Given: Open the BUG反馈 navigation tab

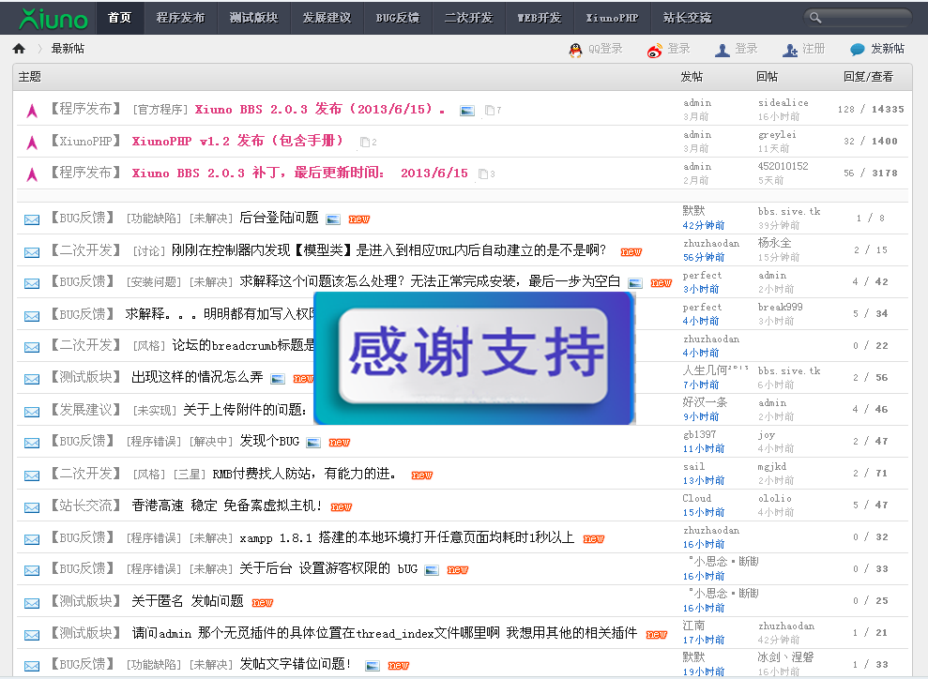Looking at the screenshot, I should click(x=398, y=18).
